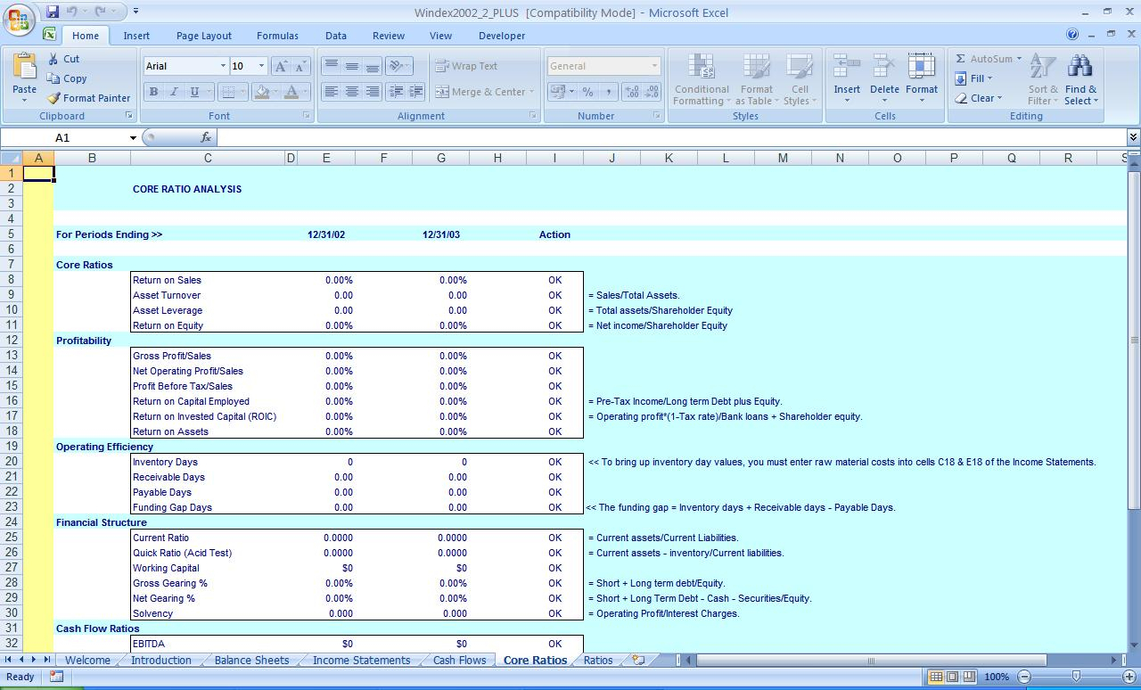
Task: Expand the font size dropdown
Action: pyautogui.click(x=261, y=66)
